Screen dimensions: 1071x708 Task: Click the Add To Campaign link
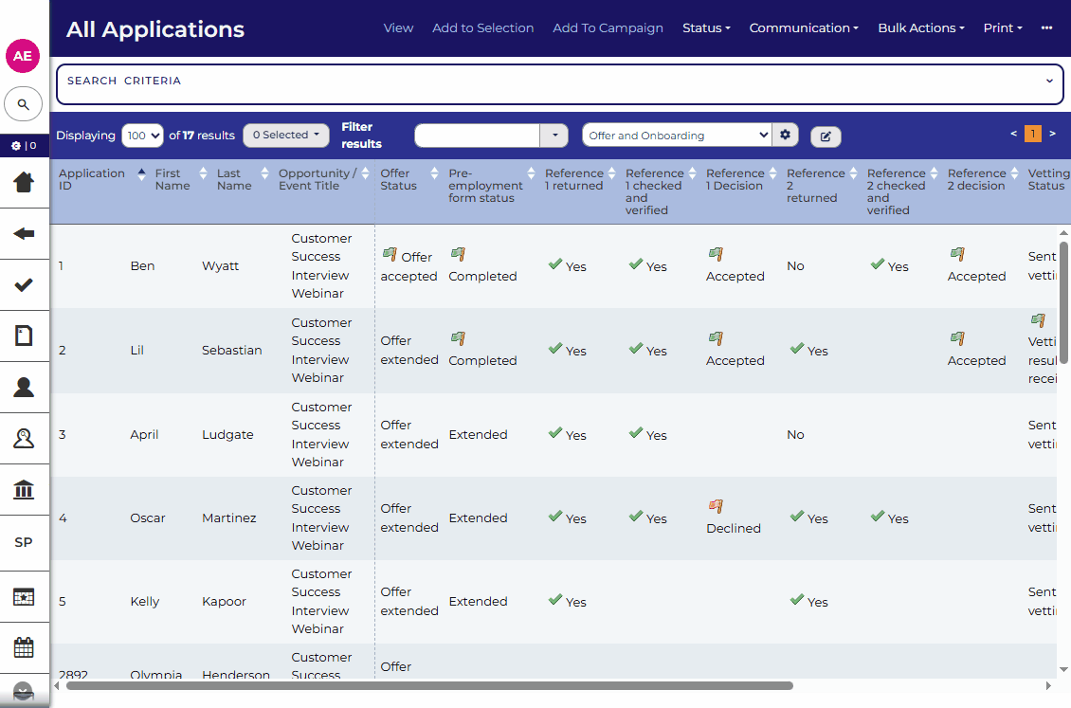point(608,28)
